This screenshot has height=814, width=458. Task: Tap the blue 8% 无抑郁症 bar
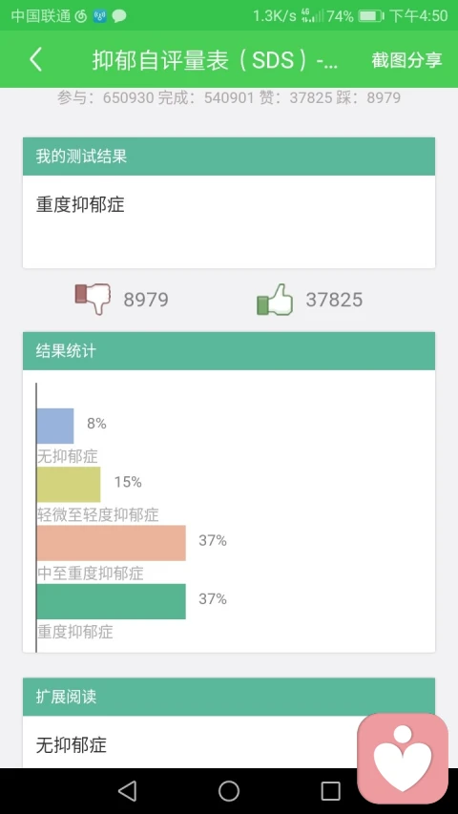point(55,426)
